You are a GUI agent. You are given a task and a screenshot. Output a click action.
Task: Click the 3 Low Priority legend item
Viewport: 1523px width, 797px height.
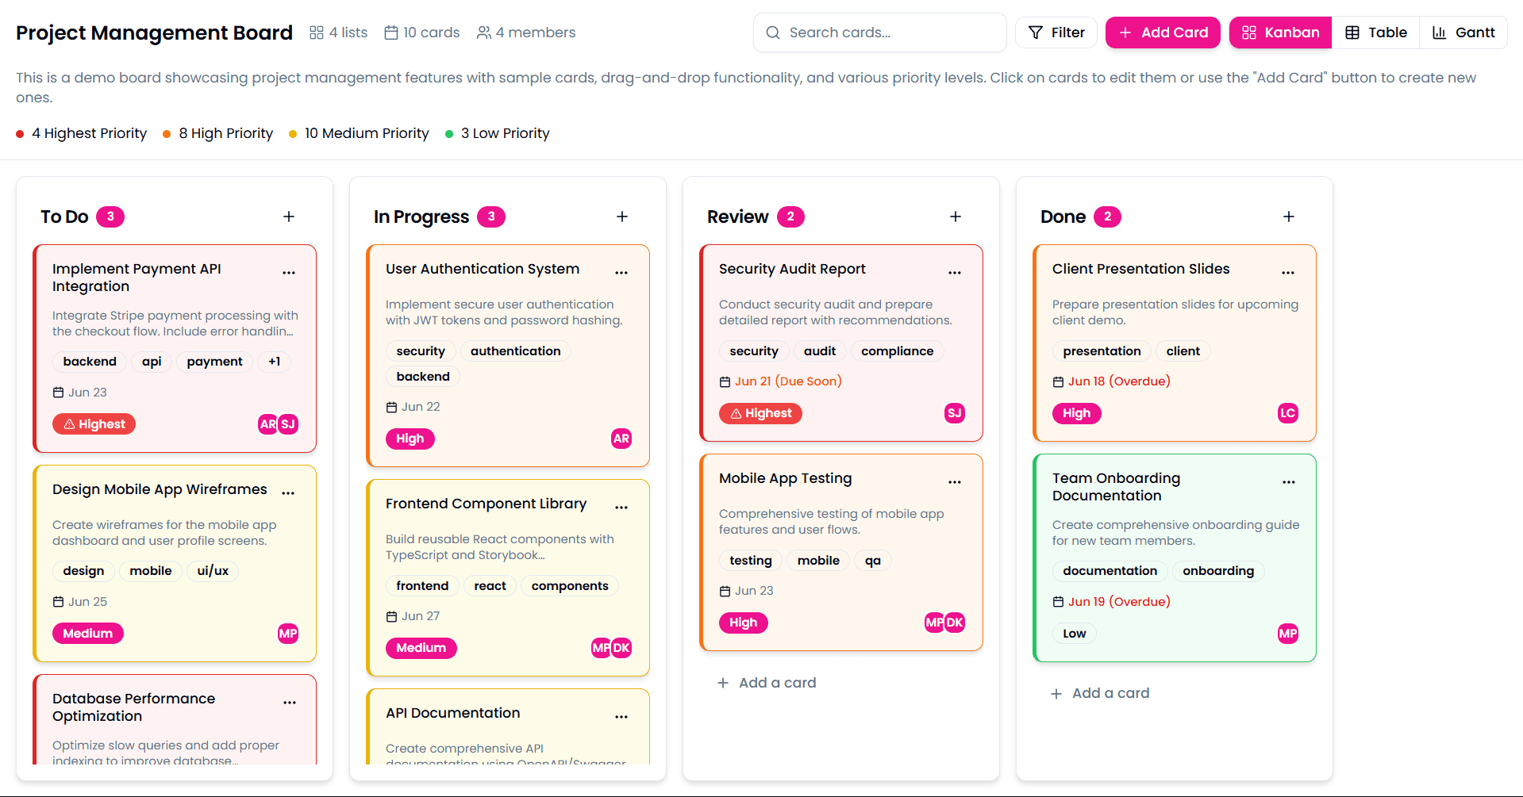[x=498, y=133]
